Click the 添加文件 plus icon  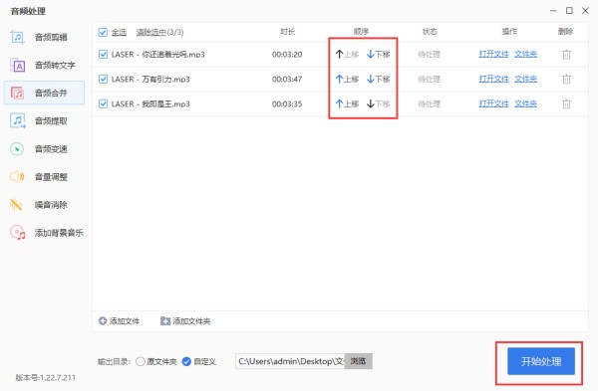click(x=103, y=321)
